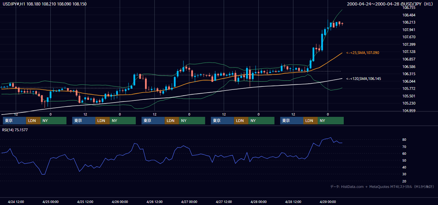
Task: Click the leftmost 東京 session block
Action: pyautogui.click(x=14, y=121)
